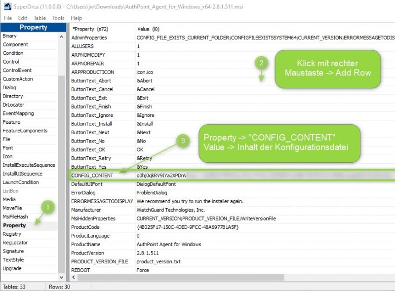Viewport: 395px width, 291px height.
Task: Open the Table menu
Action: (x=39, y=17)
